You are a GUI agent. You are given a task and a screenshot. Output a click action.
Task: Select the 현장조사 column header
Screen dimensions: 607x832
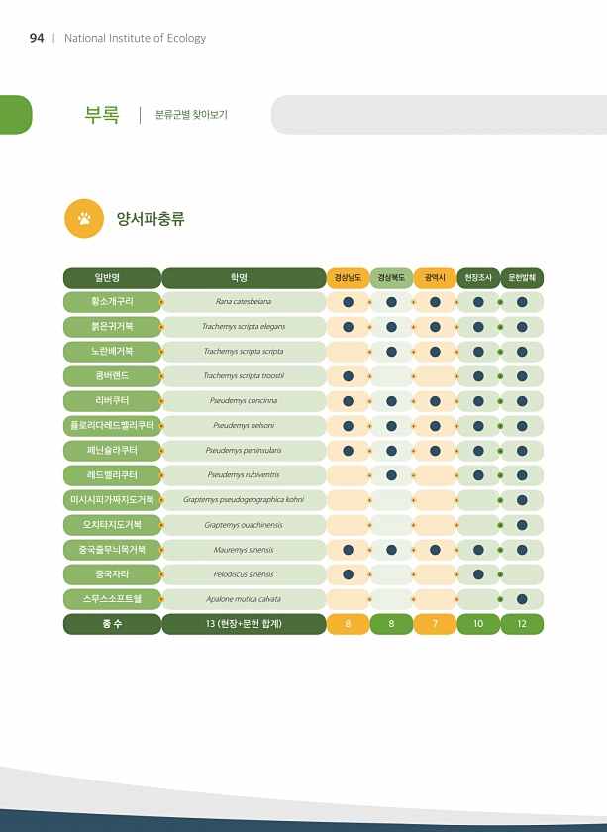click(x=478, y=278)
